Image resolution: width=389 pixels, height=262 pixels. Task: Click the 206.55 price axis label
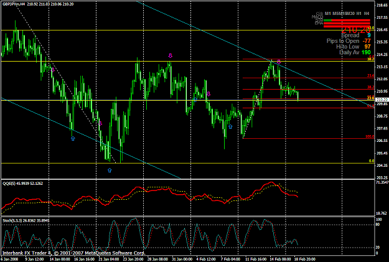[x=382, y=141]
